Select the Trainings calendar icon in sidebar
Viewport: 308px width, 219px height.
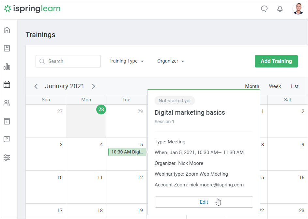click(x=7, y=85)
